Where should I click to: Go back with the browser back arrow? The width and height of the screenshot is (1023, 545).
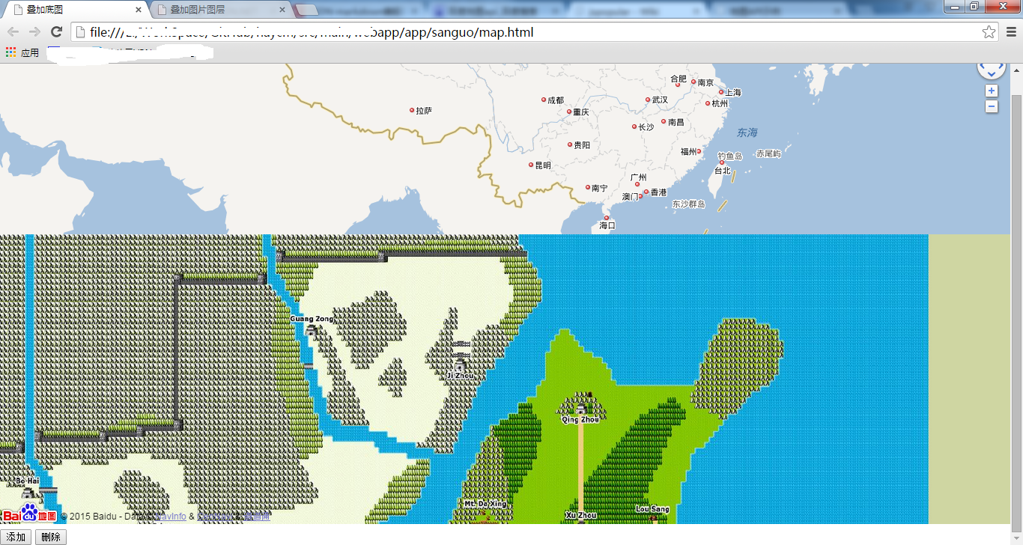click(13, 31)
